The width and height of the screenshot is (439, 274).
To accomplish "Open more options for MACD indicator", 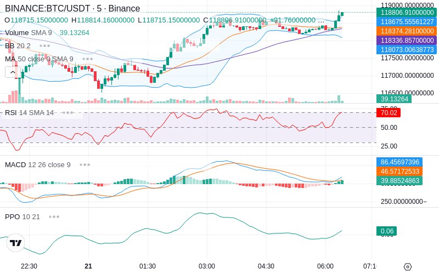I will click(85, 165).
